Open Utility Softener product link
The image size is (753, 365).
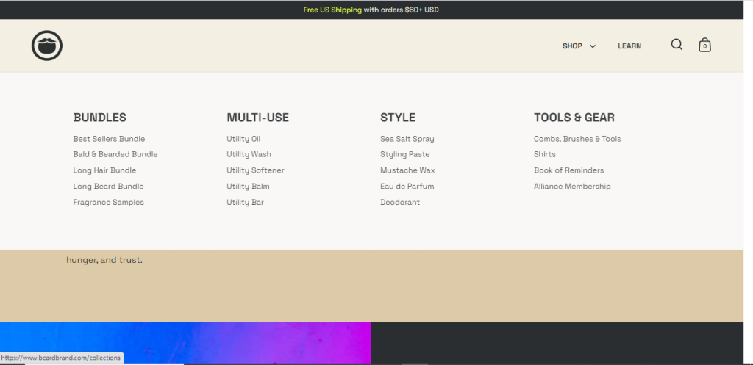(x=255, y=170)
